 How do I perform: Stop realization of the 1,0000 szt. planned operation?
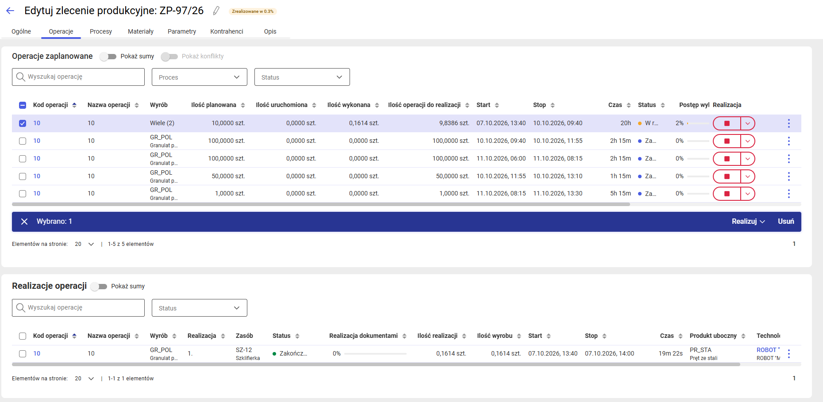point(727,194)
